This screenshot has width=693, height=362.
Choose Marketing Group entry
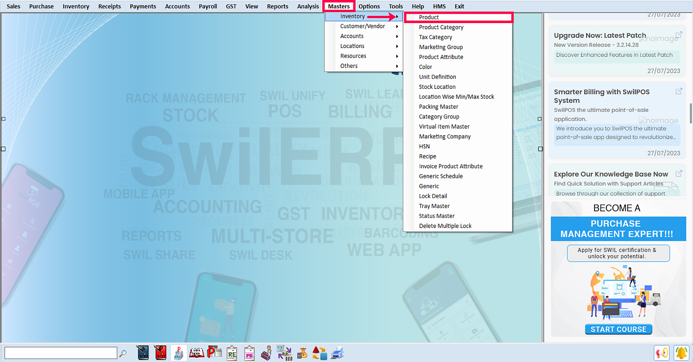point(458,47)
